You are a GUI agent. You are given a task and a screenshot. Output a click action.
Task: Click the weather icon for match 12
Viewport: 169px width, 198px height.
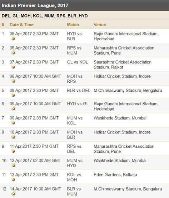tap(13, 194)
